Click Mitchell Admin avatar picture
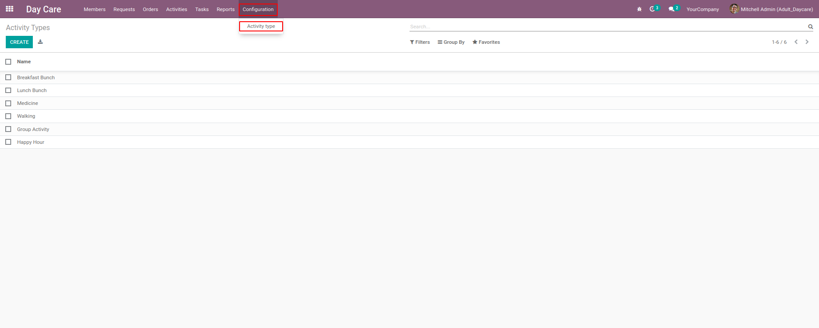 pos(734,9)
